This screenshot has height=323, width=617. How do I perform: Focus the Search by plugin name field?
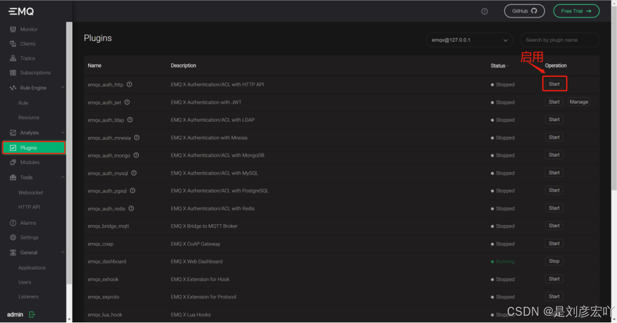pos(560,40)
